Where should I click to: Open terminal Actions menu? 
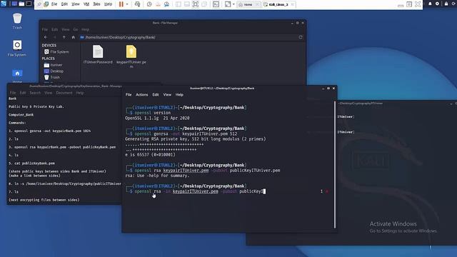(x=142, y=95)
